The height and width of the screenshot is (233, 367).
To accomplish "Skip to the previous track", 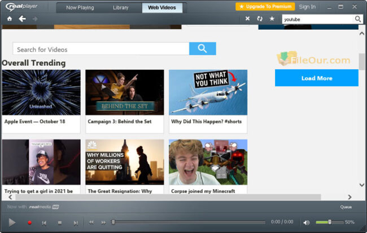I will click(x=44, y=223).
